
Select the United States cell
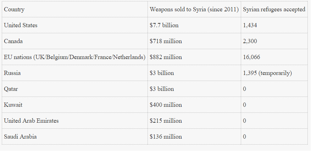pos(21,25)
